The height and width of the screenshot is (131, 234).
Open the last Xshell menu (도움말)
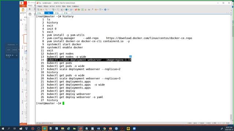point(76,7)
